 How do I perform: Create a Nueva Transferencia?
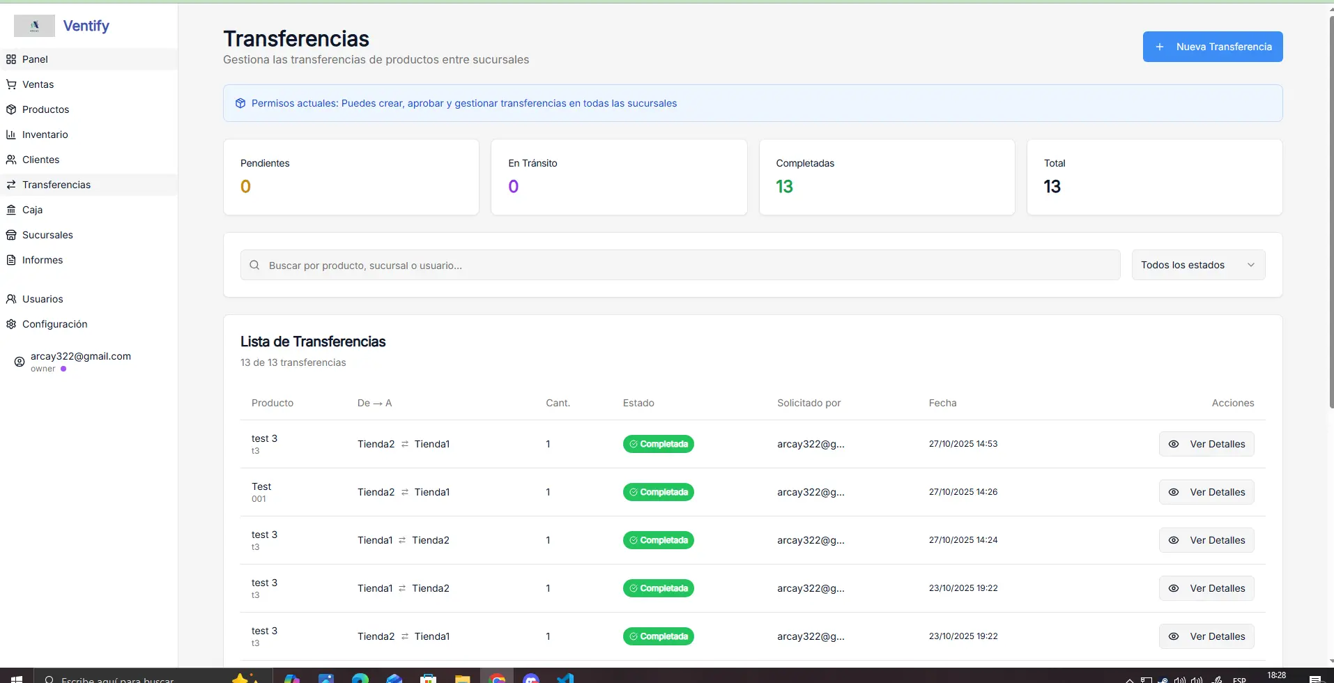click(1212, 47)
